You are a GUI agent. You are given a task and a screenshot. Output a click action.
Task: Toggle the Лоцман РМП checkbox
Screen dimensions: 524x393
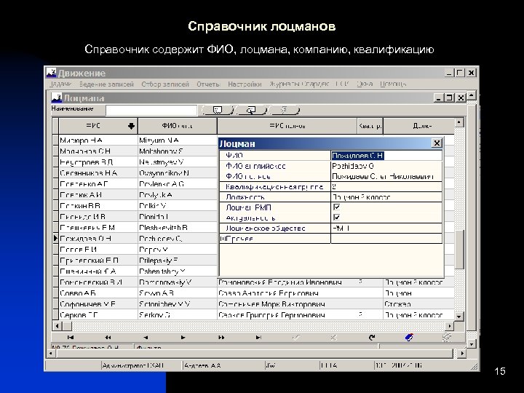coord(336,207)
